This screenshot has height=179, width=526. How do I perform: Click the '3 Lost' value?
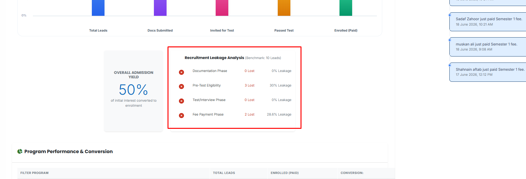(x=250, y=85)
